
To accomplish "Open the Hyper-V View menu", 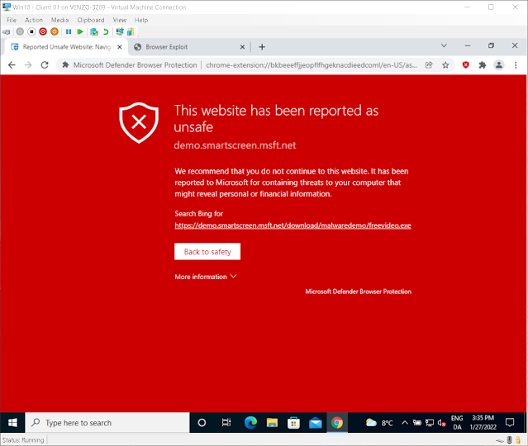I will point(120,20).
